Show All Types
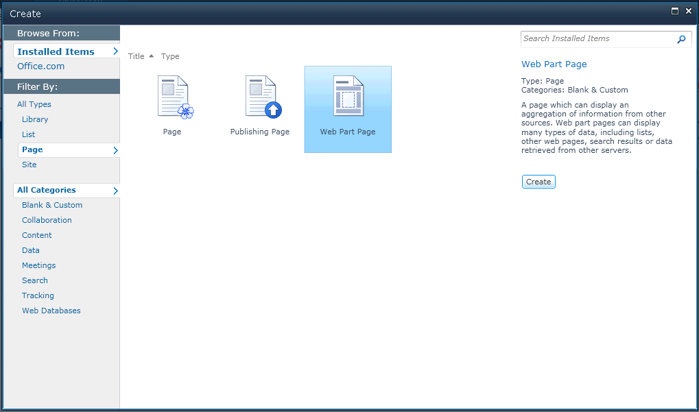 coord(34,104)
